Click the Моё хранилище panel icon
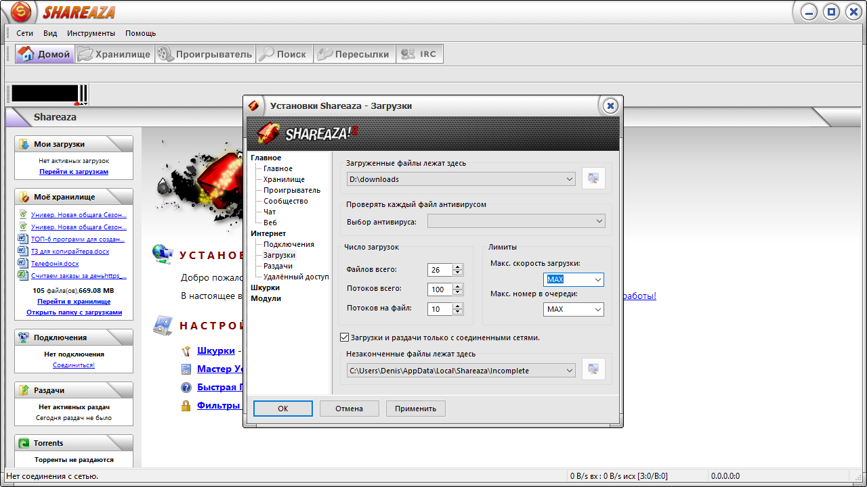Image resolution: width=867 pixels, height=487 pixels. coord(24,197)
